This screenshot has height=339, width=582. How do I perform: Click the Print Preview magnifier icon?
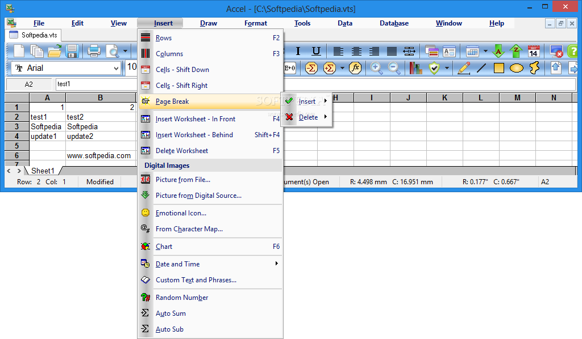113,51
